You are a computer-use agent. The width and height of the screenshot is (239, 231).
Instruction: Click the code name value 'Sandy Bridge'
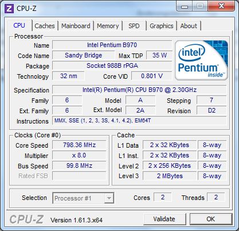[84, 55]
